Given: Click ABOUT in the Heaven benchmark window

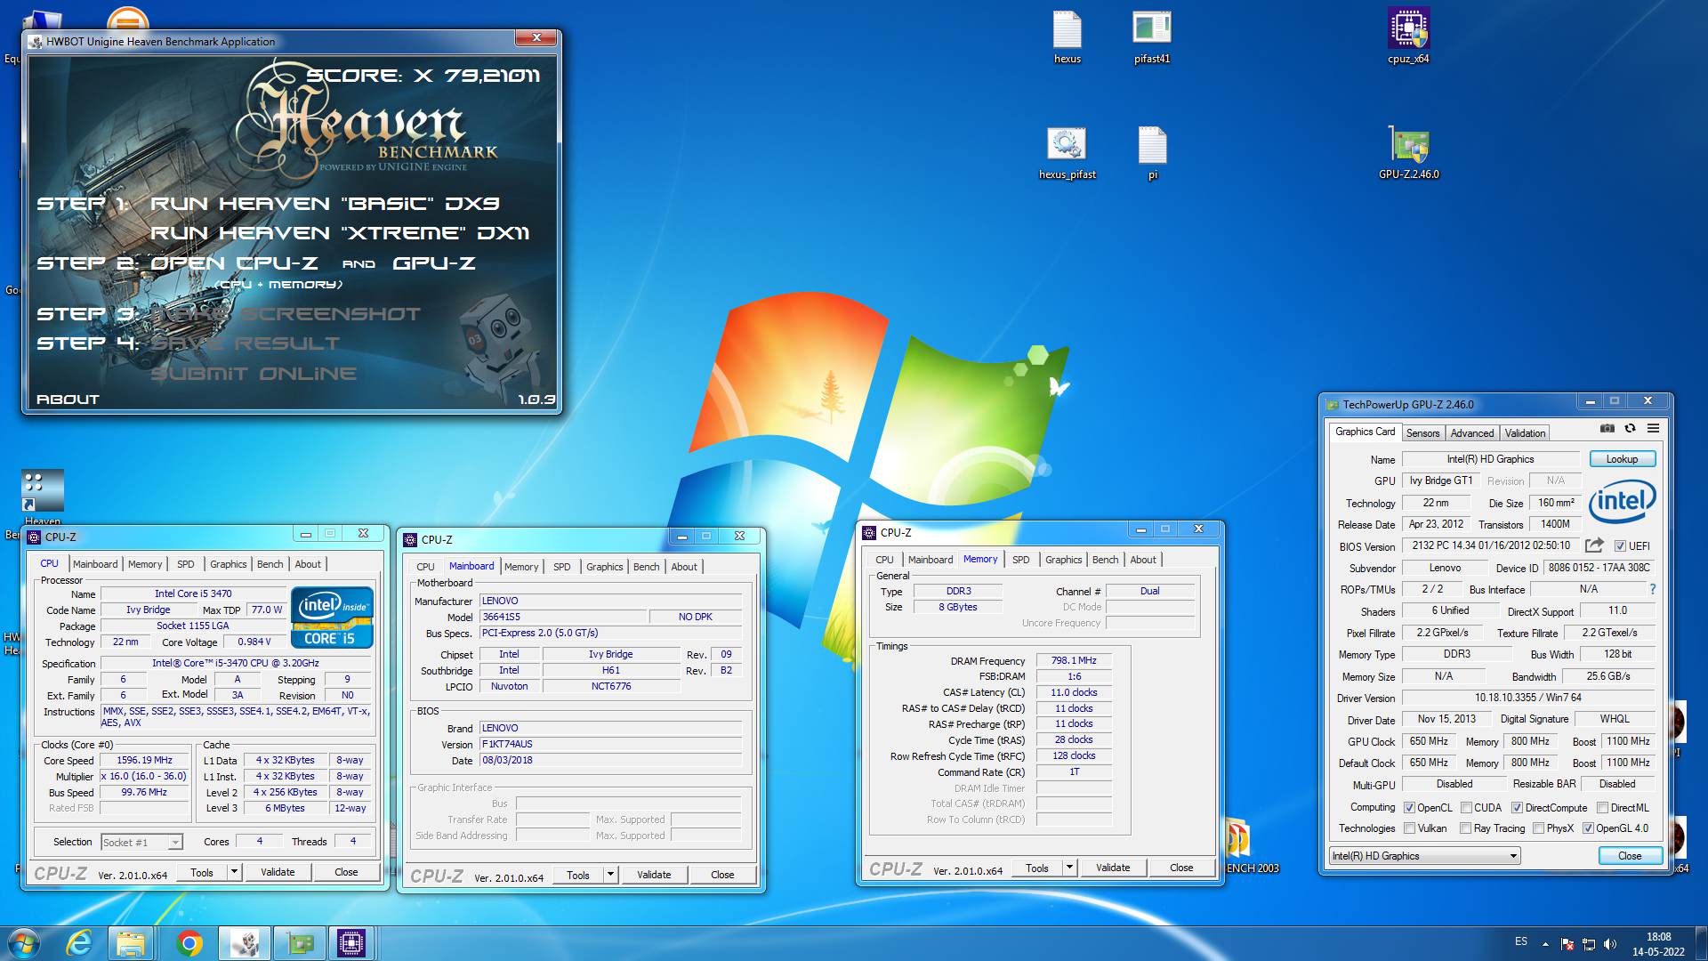Looking at the screenshot, I should (x=68, y=400).
